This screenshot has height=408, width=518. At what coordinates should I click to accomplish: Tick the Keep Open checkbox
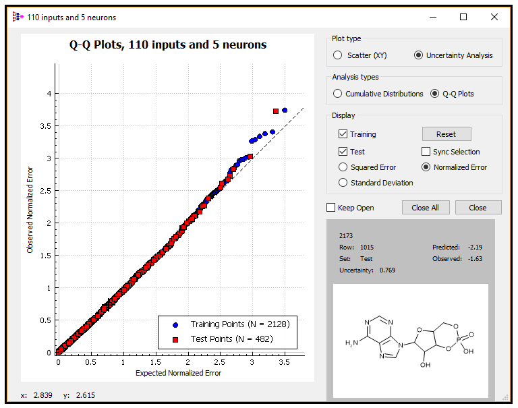pyautogui.click(x=330, y=208)
